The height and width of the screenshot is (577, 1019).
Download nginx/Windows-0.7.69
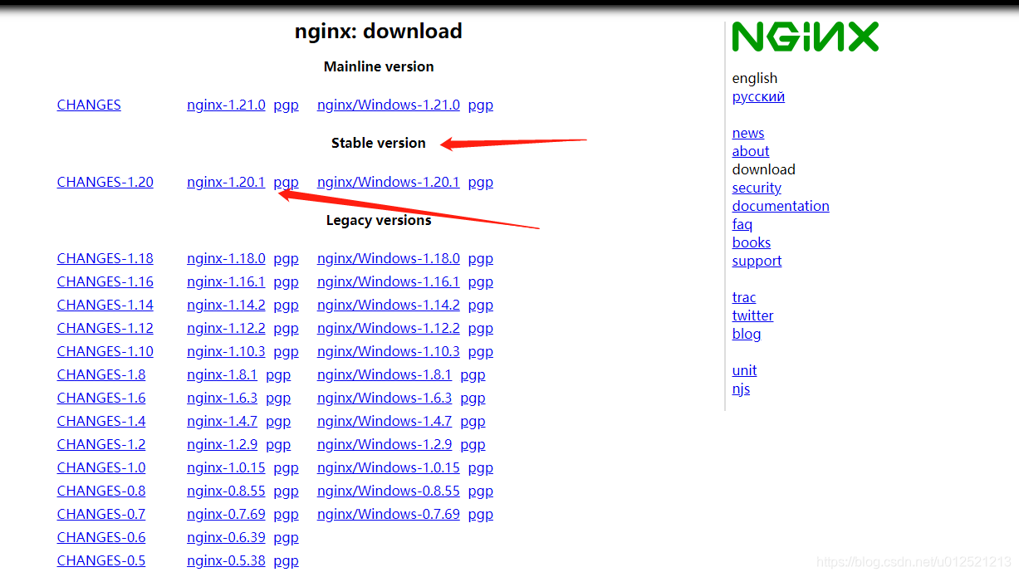[389, 515]
